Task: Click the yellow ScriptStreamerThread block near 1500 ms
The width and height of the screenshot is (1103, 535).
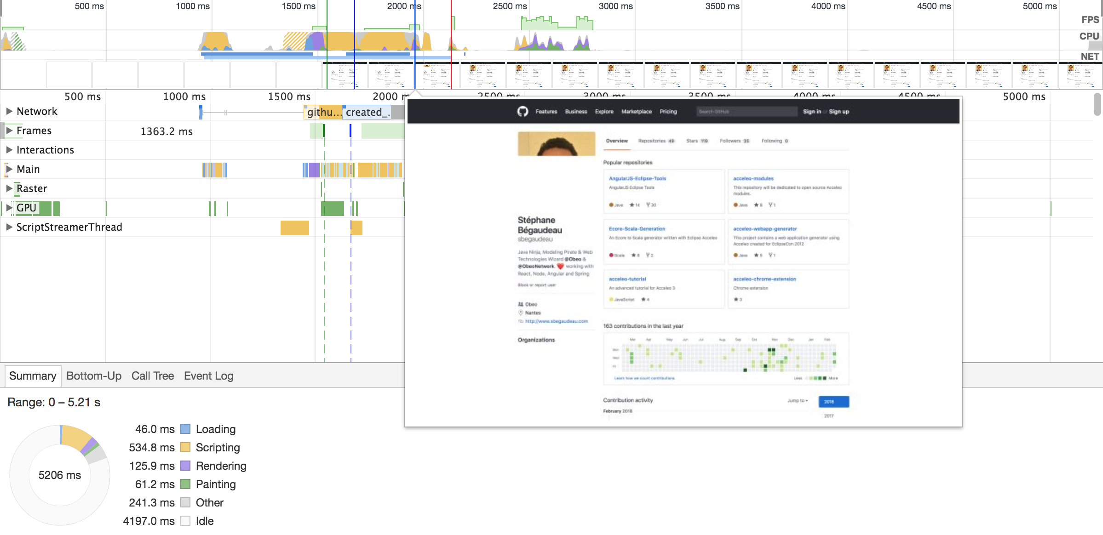Action: tap(294, 228)
